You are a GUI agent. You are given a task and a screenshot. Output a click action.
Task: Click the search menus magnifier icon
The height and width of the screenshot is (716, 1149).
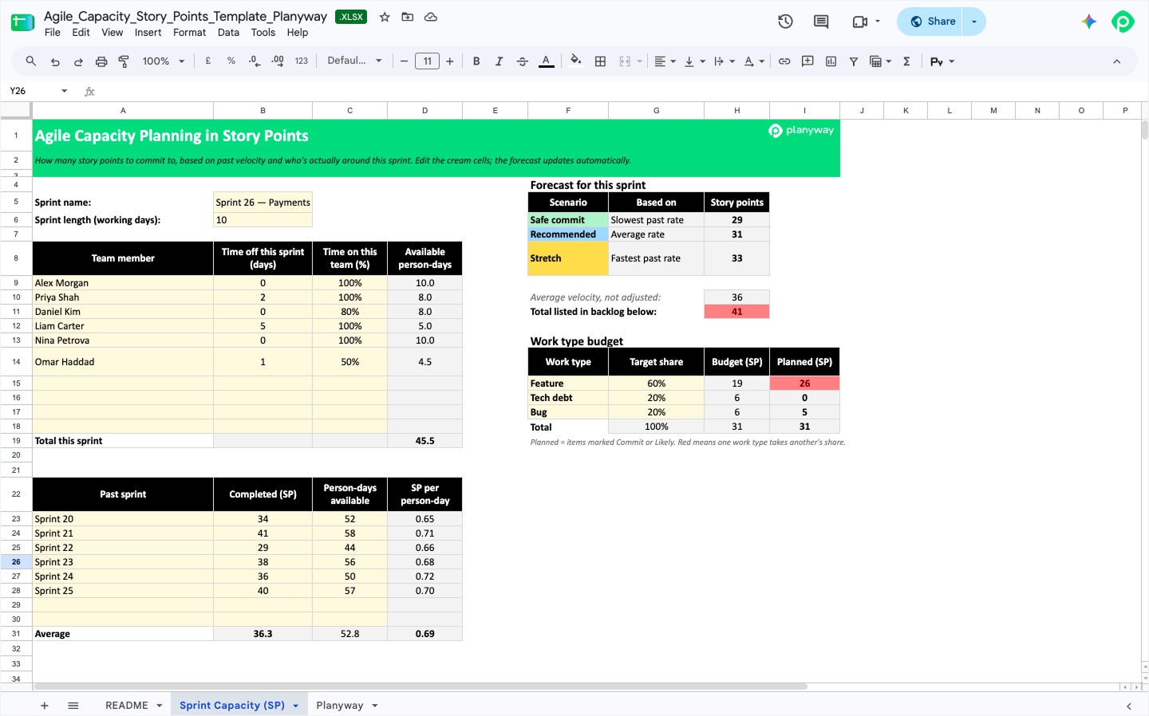[x=31, y=61]
